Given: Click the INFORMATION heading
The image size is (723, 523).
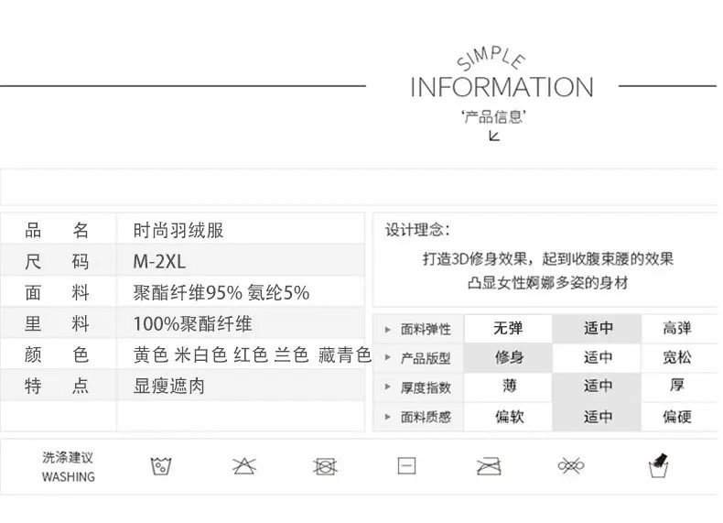Looking at the screenshot, I should (502, 87).
